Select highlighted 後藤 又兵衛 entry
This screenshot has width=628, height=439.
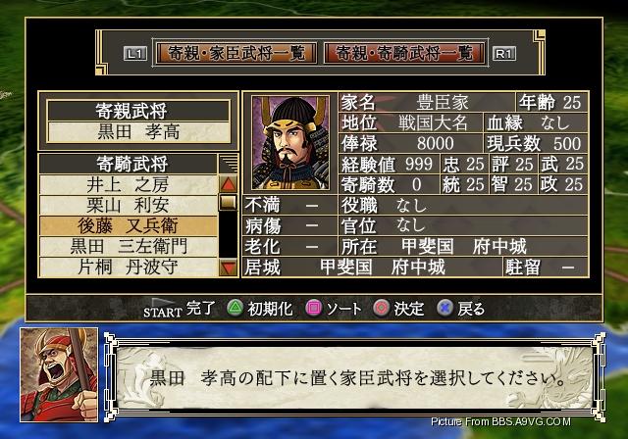129,226
